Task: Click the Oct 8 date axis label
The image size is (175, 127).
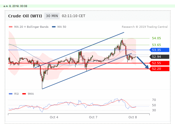Action: [x=133, y=117]
